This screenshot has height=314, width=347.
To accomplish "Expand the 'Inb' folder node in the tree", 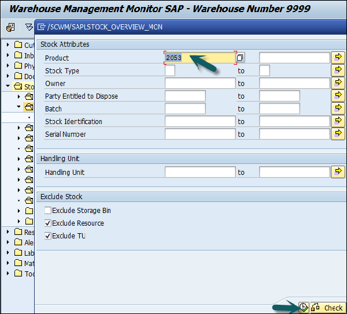I will coord(8,55).
